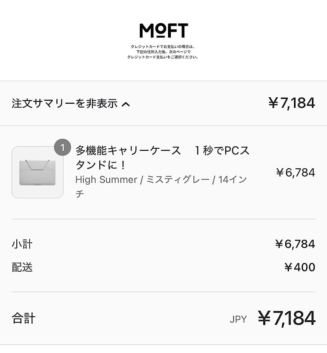Click the 小計 subtotal label
The image size is (327, 353).
click(x=22, y=244)
